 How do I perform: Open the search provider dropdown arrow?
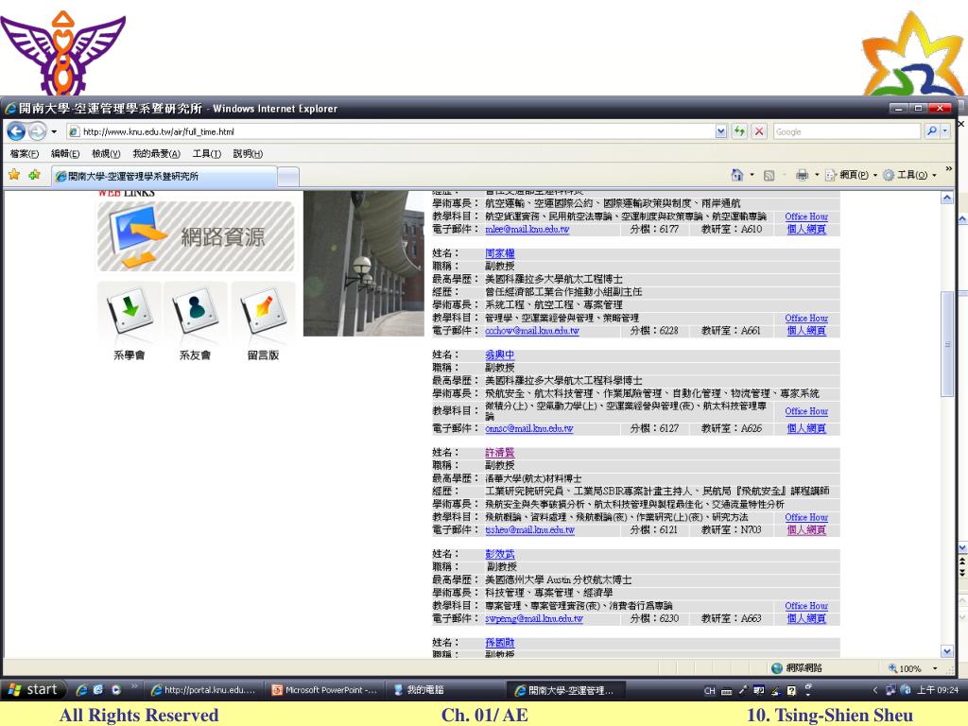(x=944, y=130)
